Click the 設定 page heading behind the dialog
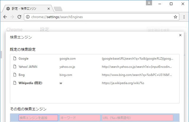 [45, 30]
